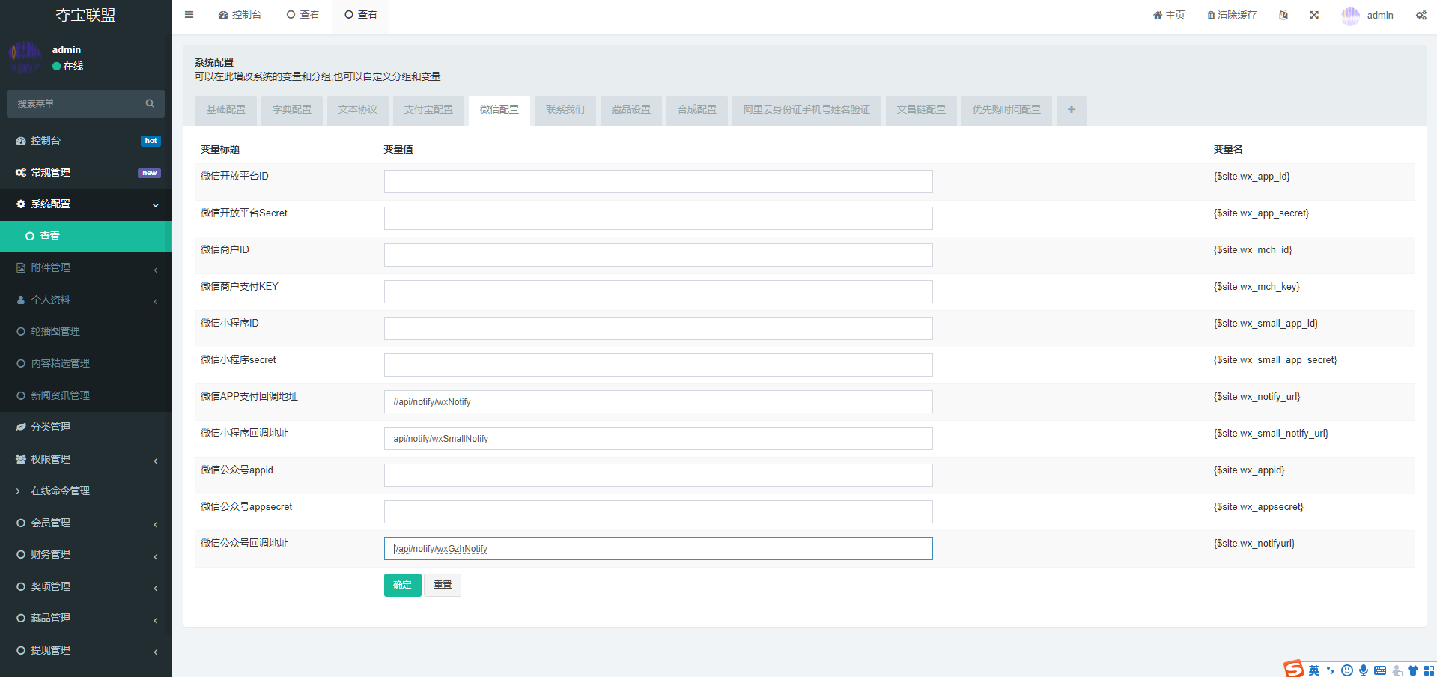Viewport: 1437px width, 677px height.
Task: Click the fullscreen toggle icon
Action: 1314,15
